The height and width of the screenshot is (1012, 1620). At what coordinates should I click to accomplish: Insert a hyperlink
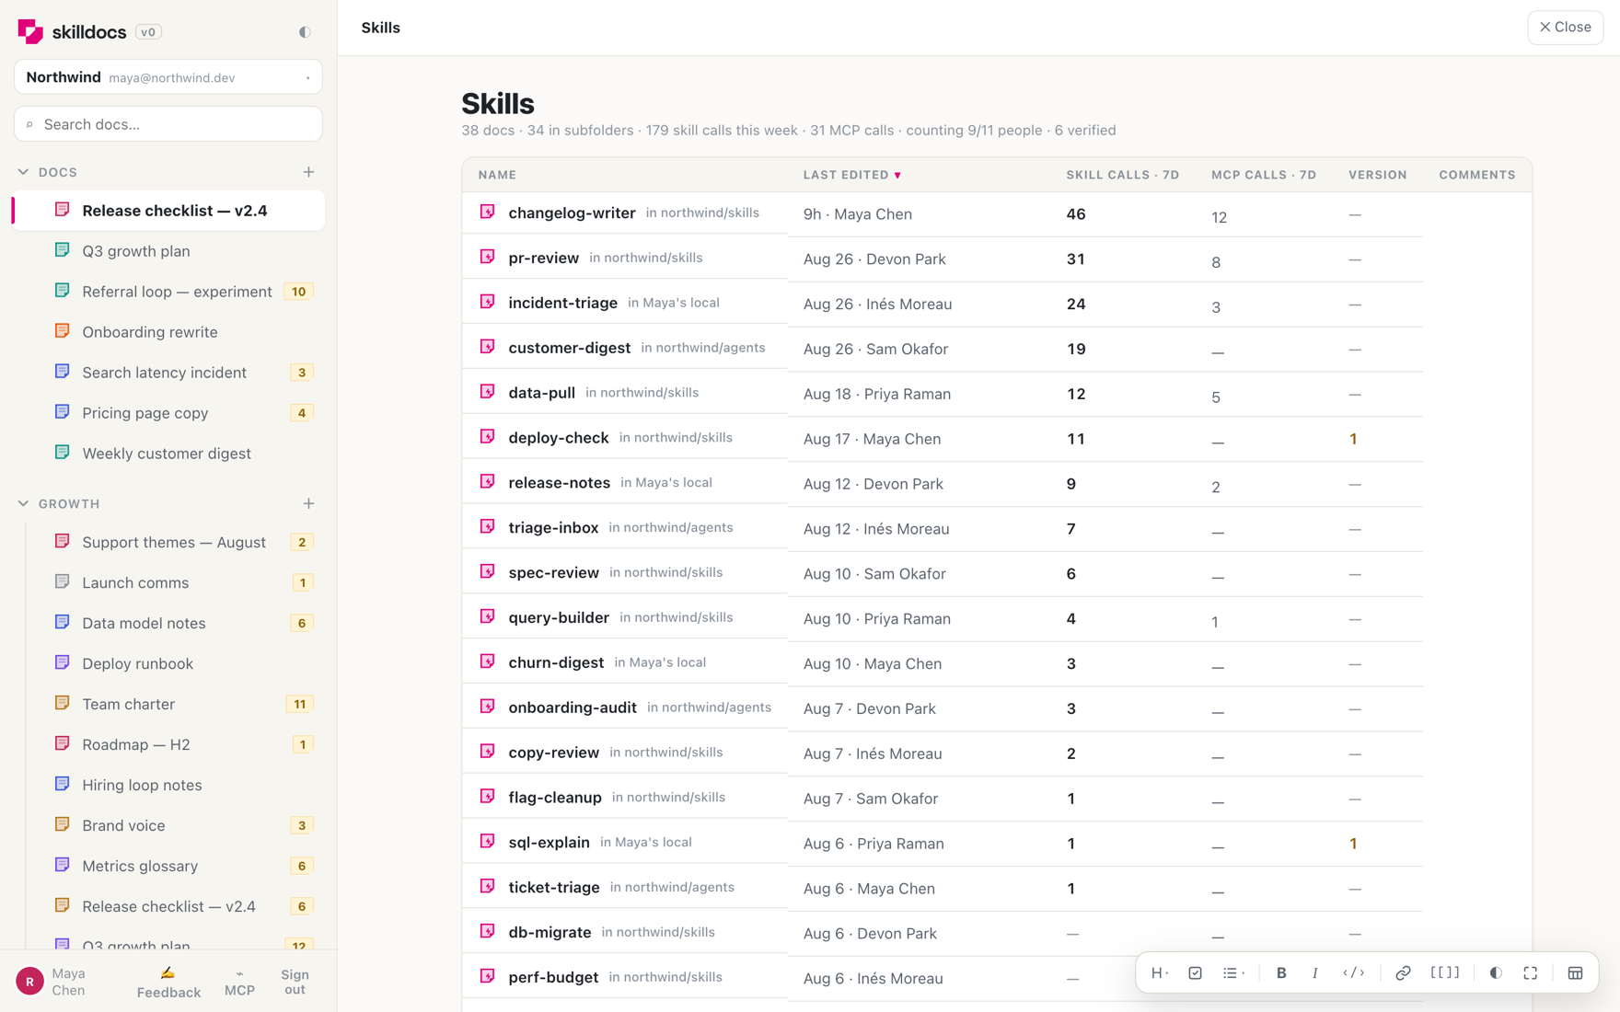pyautogui.click(x=1403, y=973)
